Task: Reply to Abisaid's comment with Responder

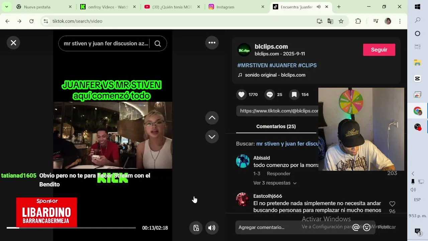Action: pos(279,173)
